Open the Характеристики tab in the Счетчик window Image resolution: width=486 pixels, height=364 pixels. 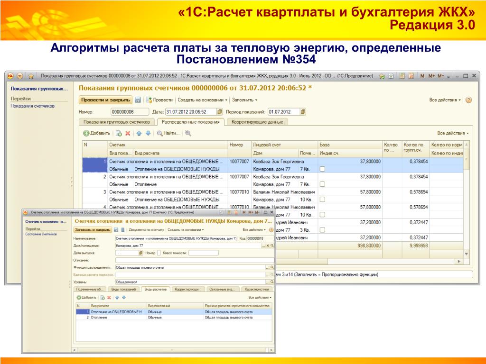click(x=257, y=289)
